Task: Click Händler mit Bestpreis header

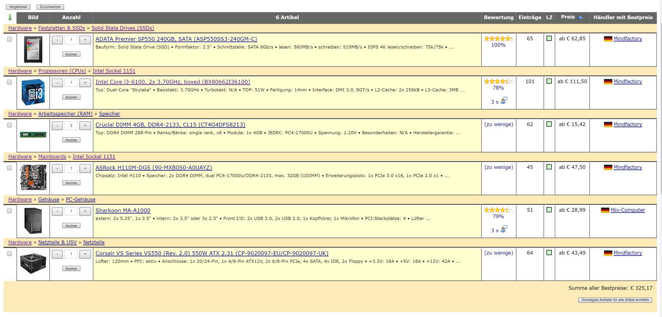Action: 623,18
